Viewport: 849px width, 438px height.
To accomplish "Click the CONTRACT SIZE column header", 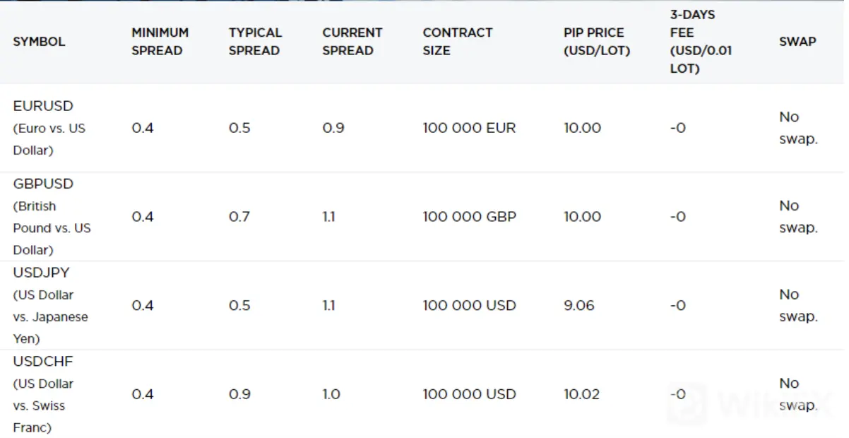I will (458, 42).
